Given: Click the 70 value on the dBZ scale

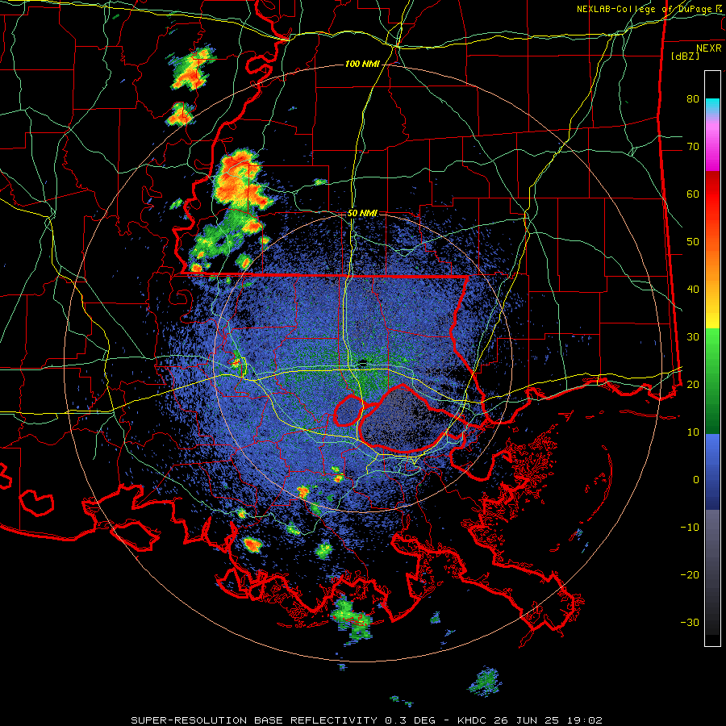Looking at the screenshot, I should (693, 147).
